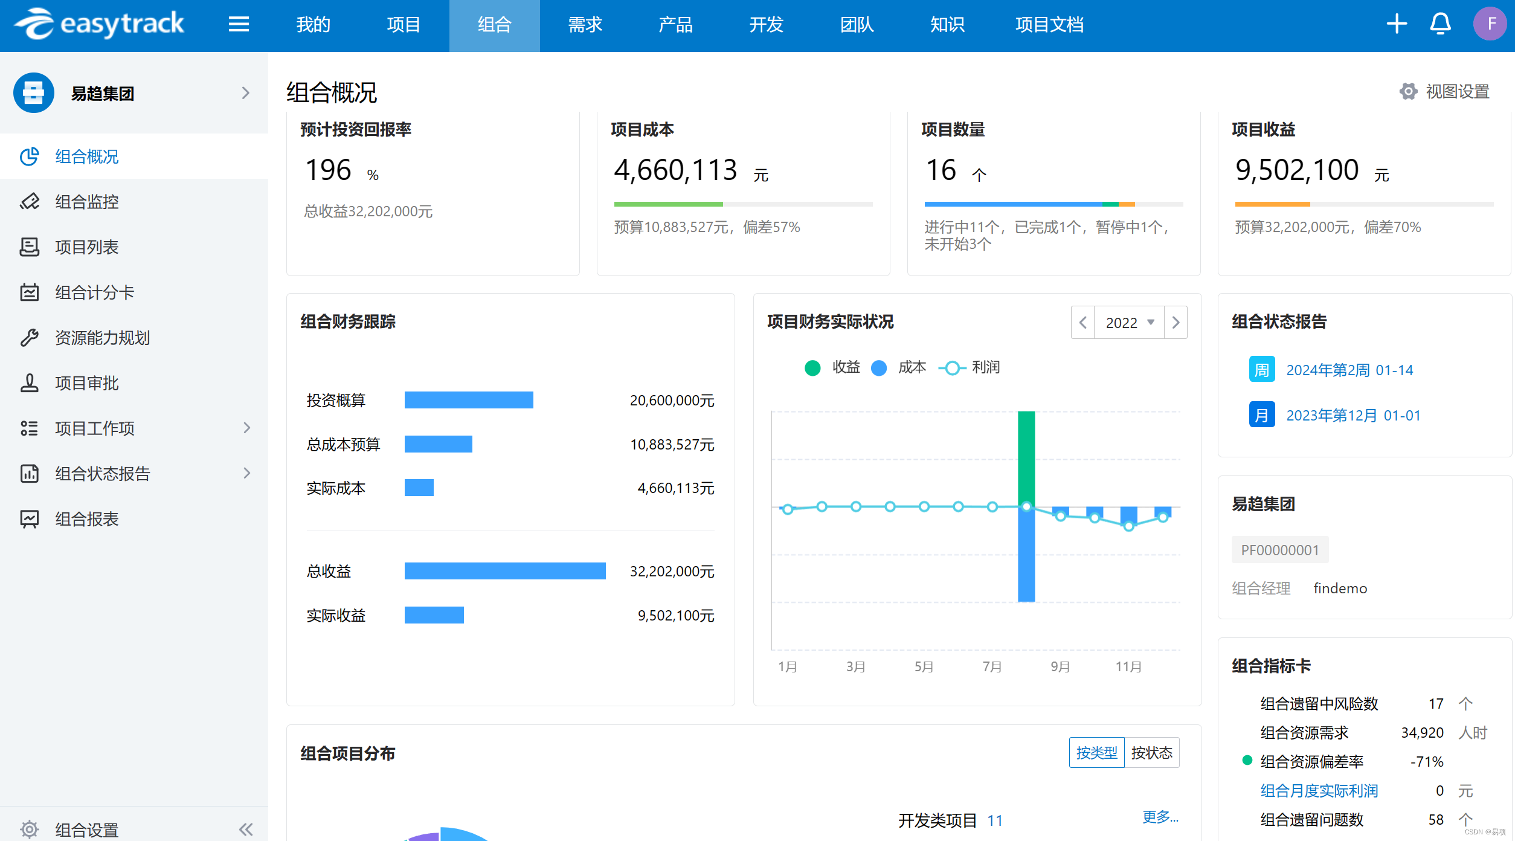The width and height of the screenshot is (1515, 841).
Task: Expand the 项目工作项 submenu
Action: point(246,428)
